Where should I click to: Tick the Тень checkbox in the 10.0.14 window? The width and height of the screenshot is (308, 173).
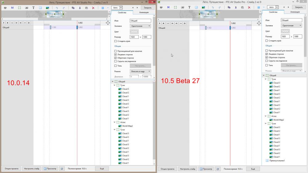tap(115, 66)
